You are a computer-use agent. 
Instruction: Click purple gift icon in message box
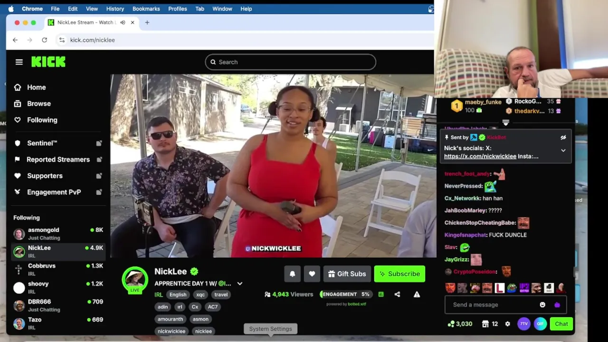(557, 304)
